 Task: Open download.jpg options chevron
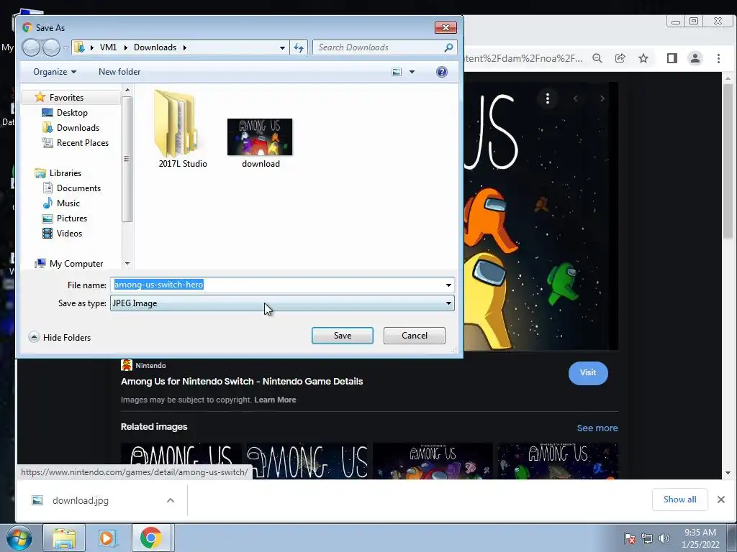pos(170,500)
